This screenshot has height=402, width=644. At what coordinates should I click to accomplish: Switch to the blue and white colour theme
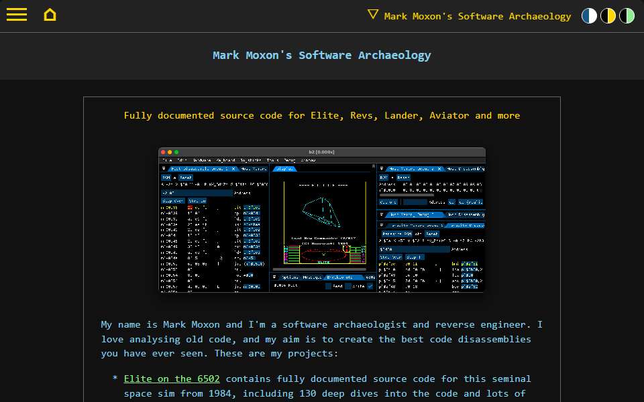[x=589, y=15]
